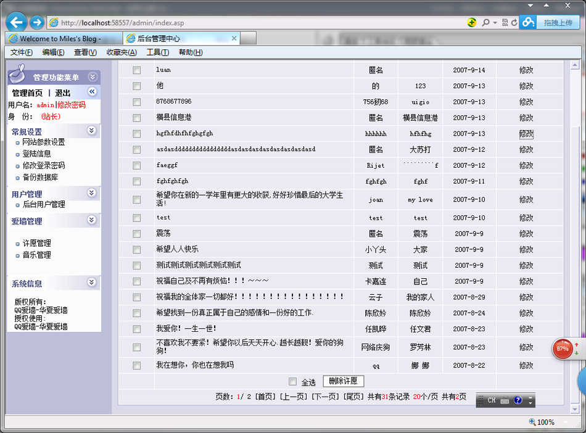
Task: Open the 编辑(E) menu
Action: [53, 52]
